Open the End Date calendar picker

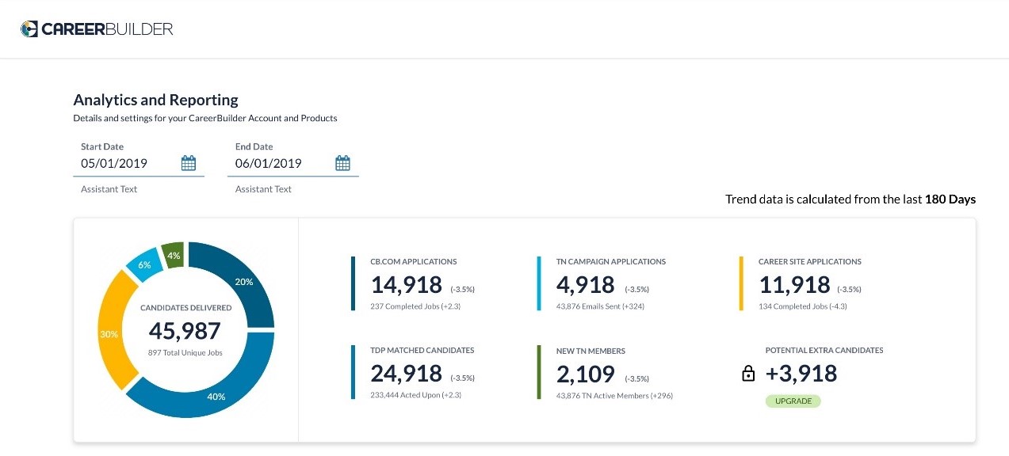(342, 163)
